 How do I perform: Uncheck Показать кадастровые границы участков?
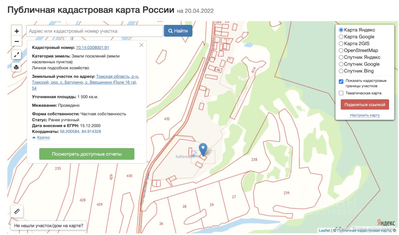pos(341,81)
